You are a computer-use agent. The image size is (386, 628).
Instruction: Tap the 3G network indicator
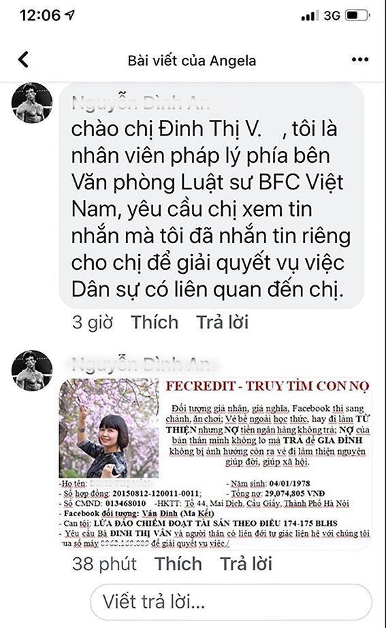pyautogui.click(x=332, y=16)
